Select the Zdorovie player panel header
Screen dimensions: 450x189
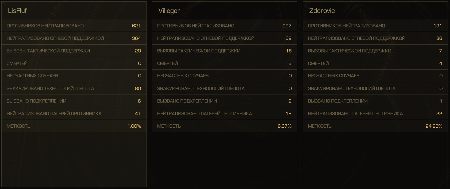(x=375, y=11)
